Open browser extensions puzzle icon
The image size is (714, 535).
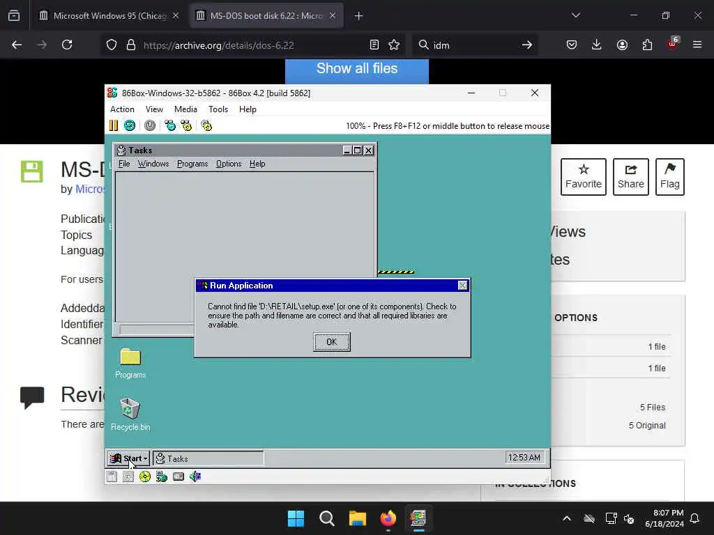[x=647, y=45]
